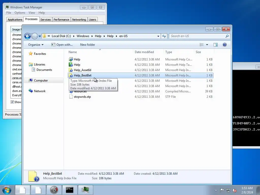This screenshot has height=195, width=260.
Task: Toggle Show processes checkbox in Task Manager
Action: coord(12,102)
